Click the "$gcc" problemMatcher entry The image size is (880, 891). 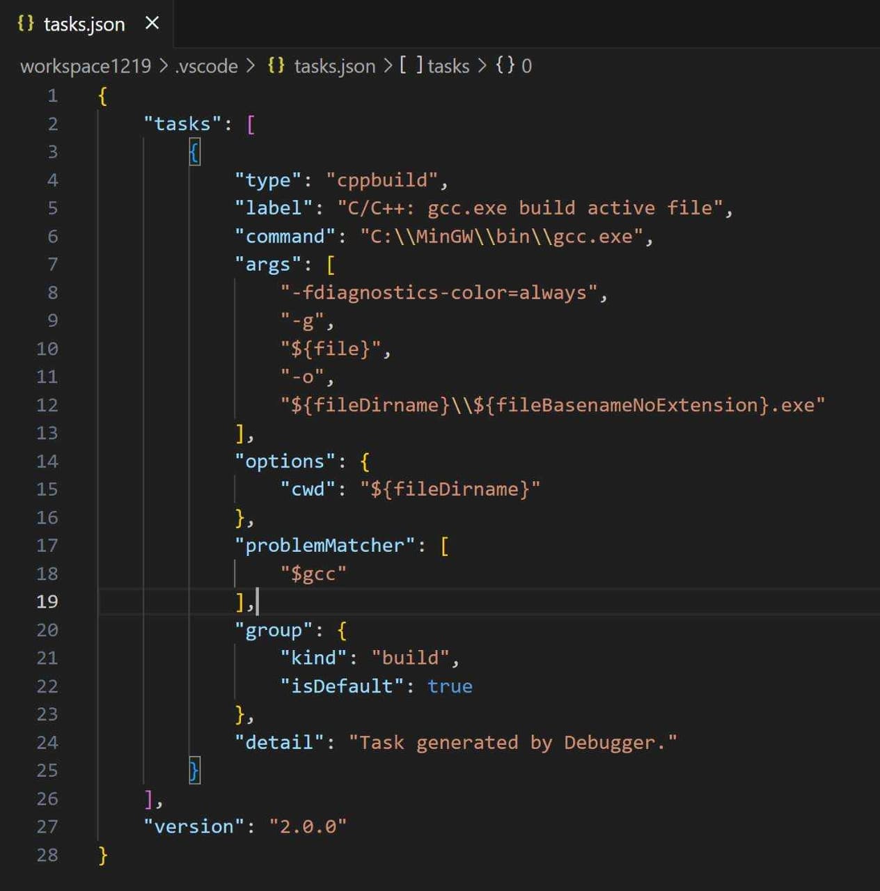(x=313, y=574)
